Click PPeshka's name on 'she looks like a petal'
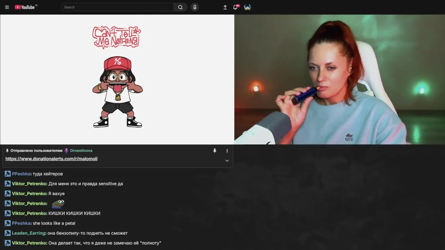445x250 pixels. click(x=21, y=223)
